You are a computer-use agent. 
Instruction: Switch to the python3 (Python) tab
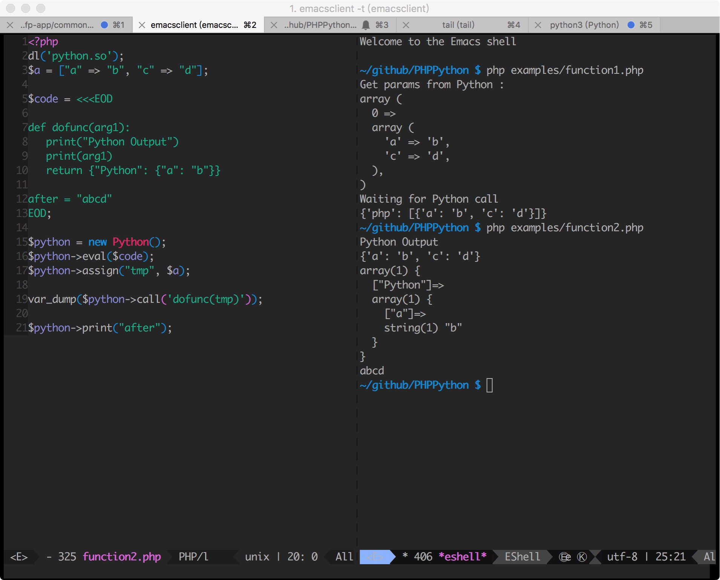coord(584,25)
